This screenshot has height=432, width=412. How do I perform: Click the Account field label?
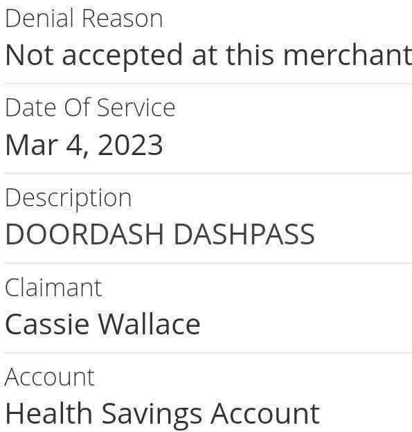(50, 377)
